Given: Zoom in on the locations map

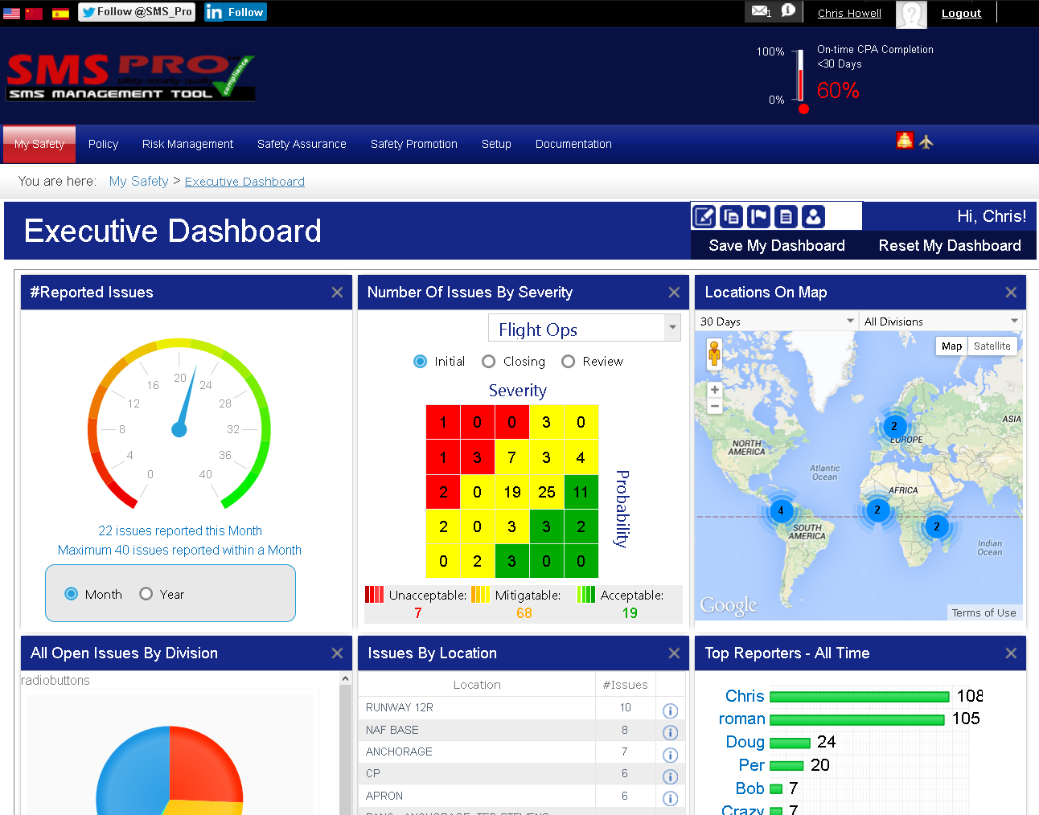Looking at the screenshot, I should click(714, 390).
